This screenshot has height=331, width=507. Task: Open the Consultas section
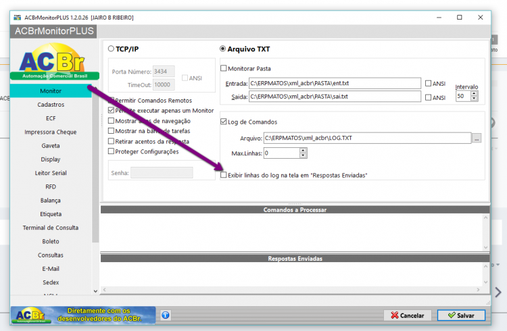[51, 255]
